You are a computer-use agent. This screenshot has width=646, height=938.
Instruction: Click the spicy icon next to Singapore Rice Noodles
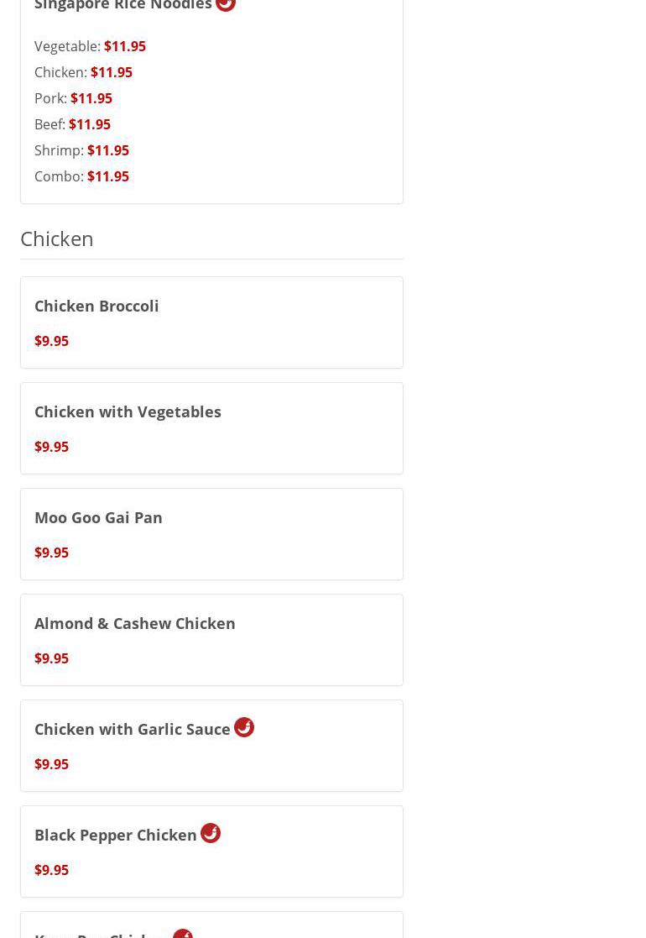(226, 4)
